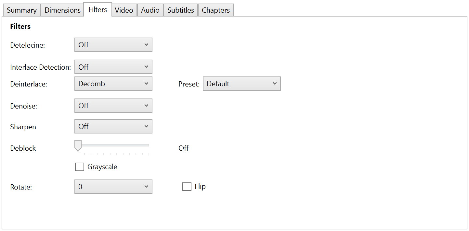Go to the Video tab

click(x=124, y=10)
